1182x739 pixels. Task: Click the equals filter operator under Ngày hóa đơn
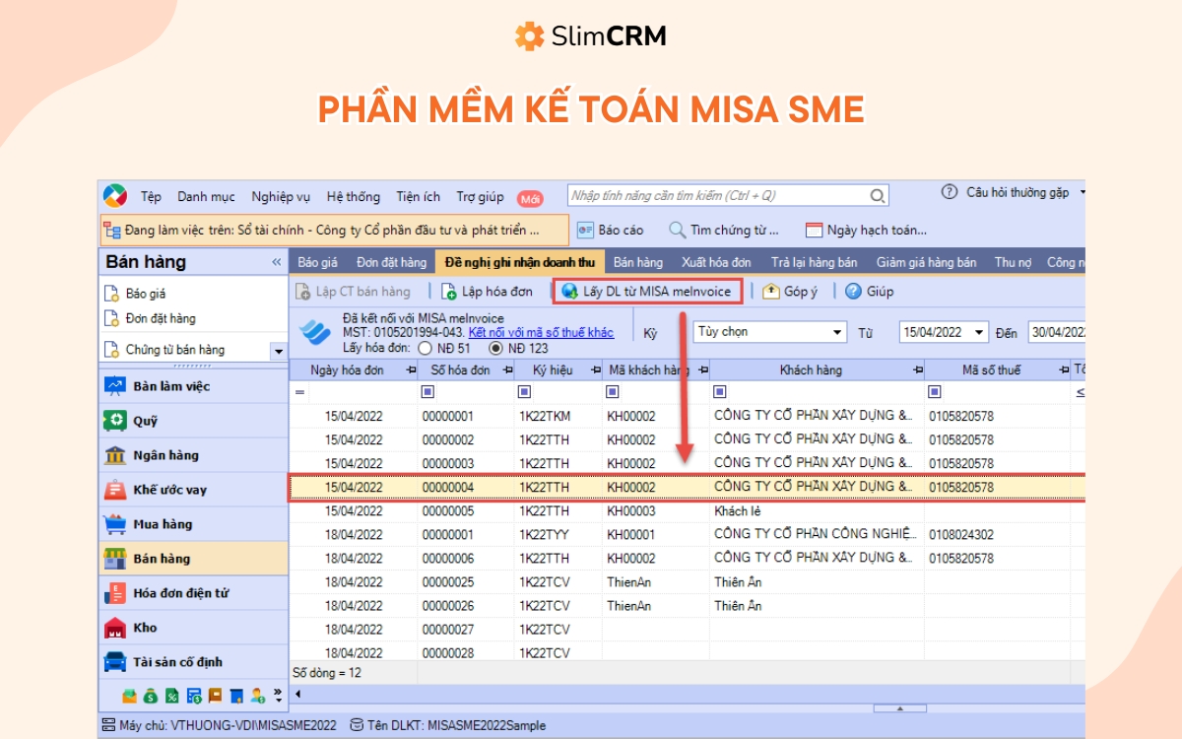click(299, 392)
